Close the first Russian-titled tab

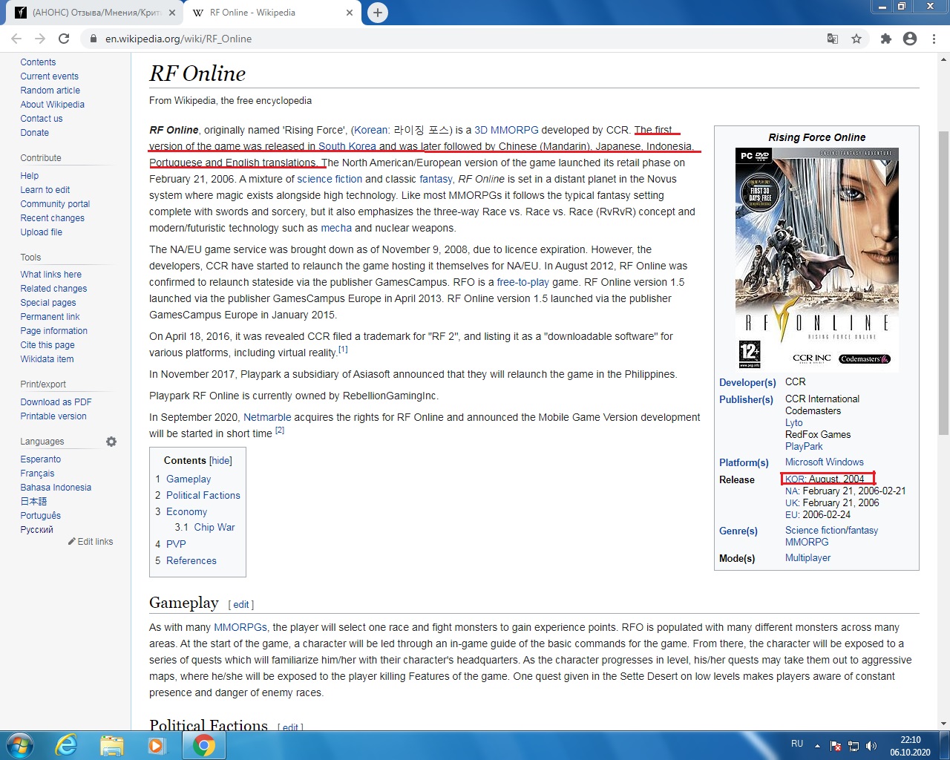point(171,13)
